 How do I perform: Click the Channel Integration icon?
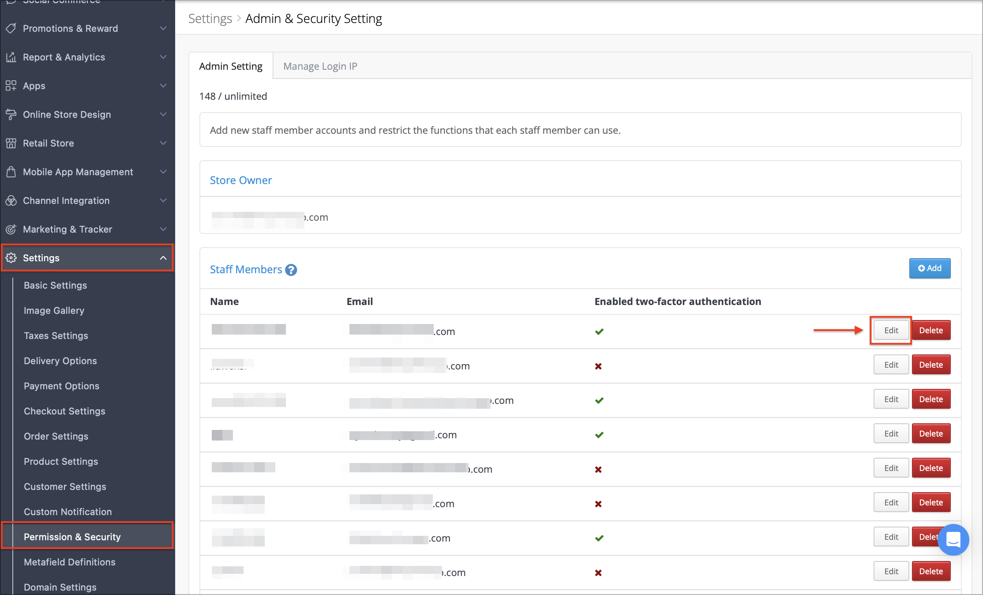11,200
